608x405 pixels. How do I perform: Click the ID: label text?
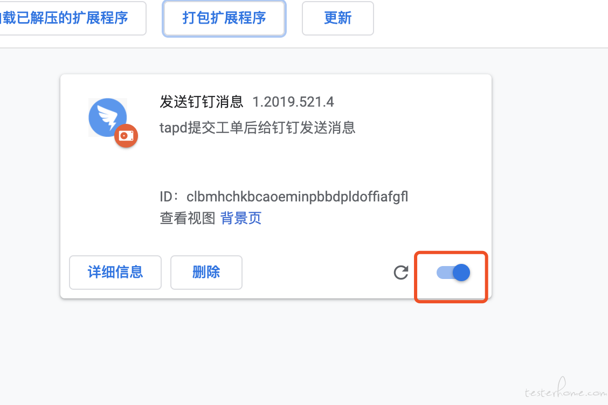(169, 197)
